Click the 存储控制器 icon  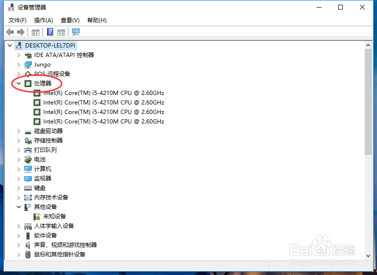[28, 141]
